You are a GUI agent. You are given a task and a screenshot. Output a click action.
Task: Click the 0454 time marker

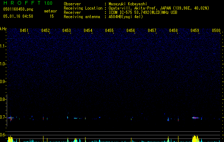88,31
